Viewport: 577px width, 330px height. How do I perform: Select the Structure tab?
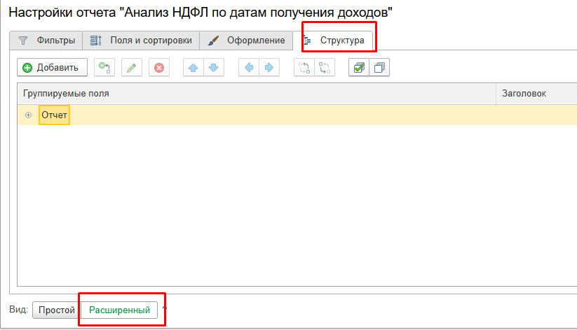[x=334, y=41]
